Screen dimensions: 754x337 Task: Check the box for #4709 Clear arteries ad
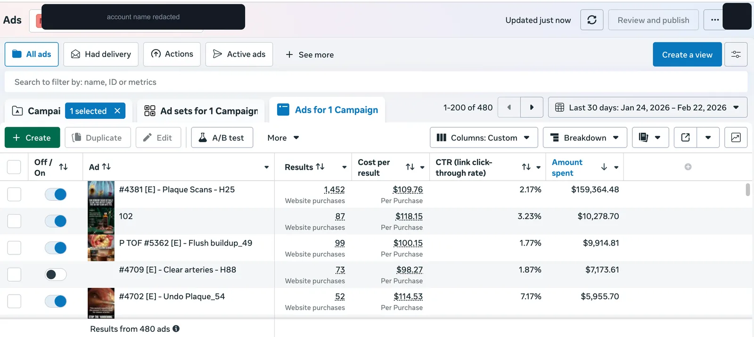point(14,274)
